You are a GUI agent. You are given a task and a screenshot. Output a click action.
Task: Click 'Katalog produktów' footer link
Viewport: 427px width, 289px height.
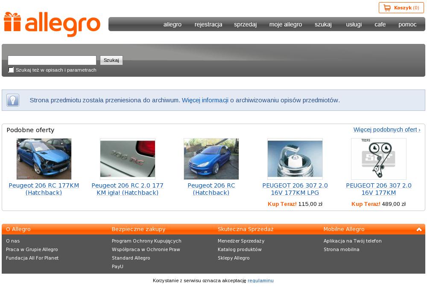coord(240,249)
